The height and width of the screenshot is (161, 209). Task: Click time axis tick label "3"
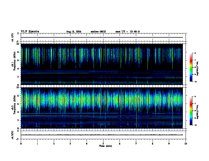(x=70, y=144)
